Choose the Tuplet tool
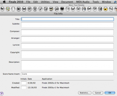 click(x=57, y=9)
